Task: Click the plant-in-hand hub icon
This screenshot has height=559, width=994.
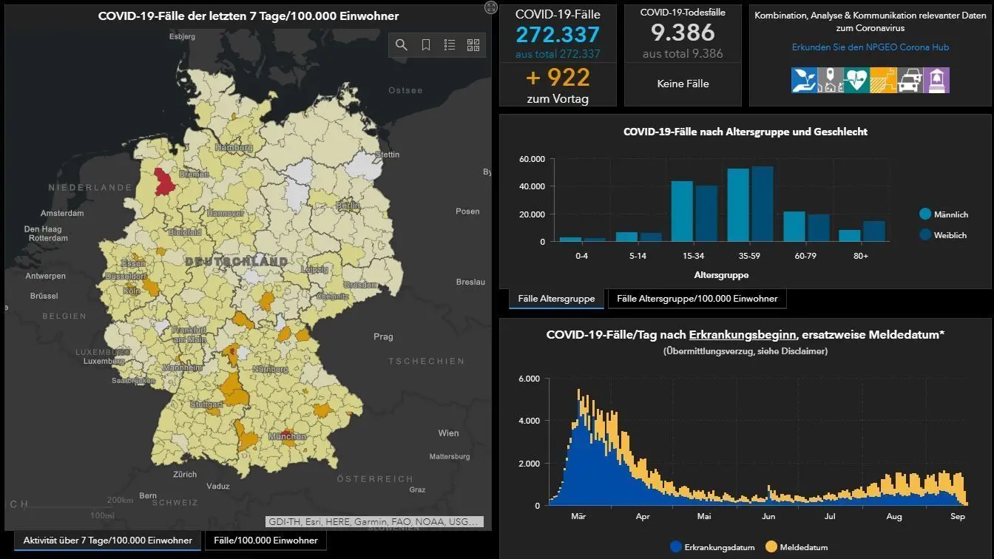Action: (804, 80)
